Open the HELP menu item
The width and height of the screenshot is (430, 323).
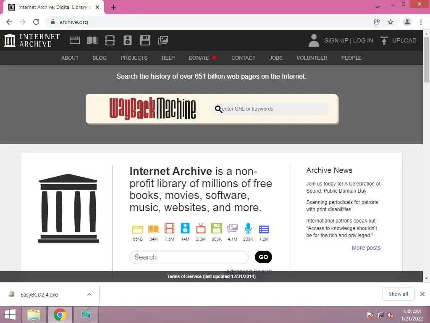point(168,58)
